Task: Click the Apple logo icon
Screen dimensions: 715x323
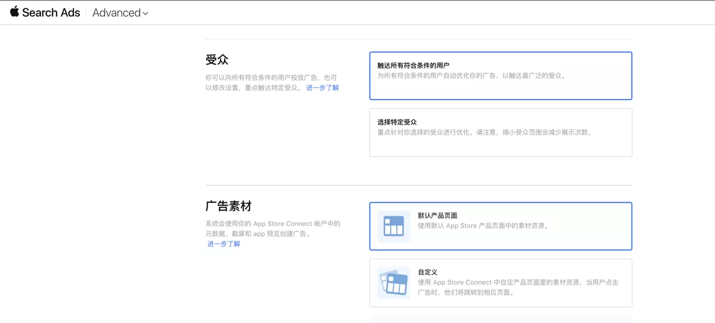Action: point(14,12)
